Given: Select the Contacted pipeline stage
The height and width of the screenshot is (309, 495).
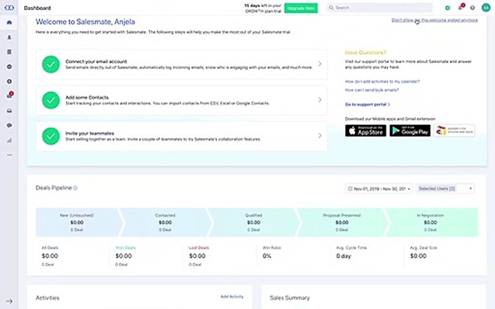Looking at the screenshot, I should [165, 222].
